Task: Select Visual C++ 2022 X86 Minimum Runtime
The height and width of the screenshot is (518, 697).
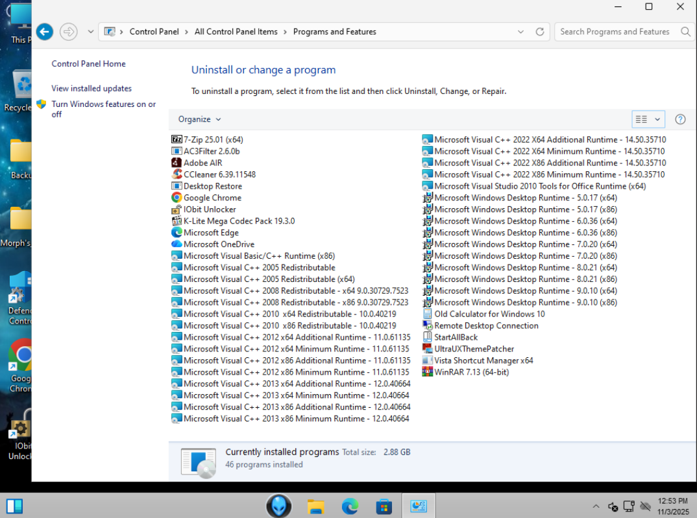Action: coord(543,174)
